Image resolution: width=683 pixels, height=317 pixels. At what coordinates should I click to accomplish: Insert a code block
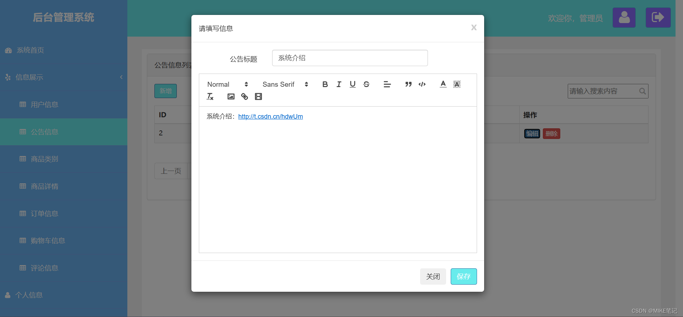[x=422, y=84]
